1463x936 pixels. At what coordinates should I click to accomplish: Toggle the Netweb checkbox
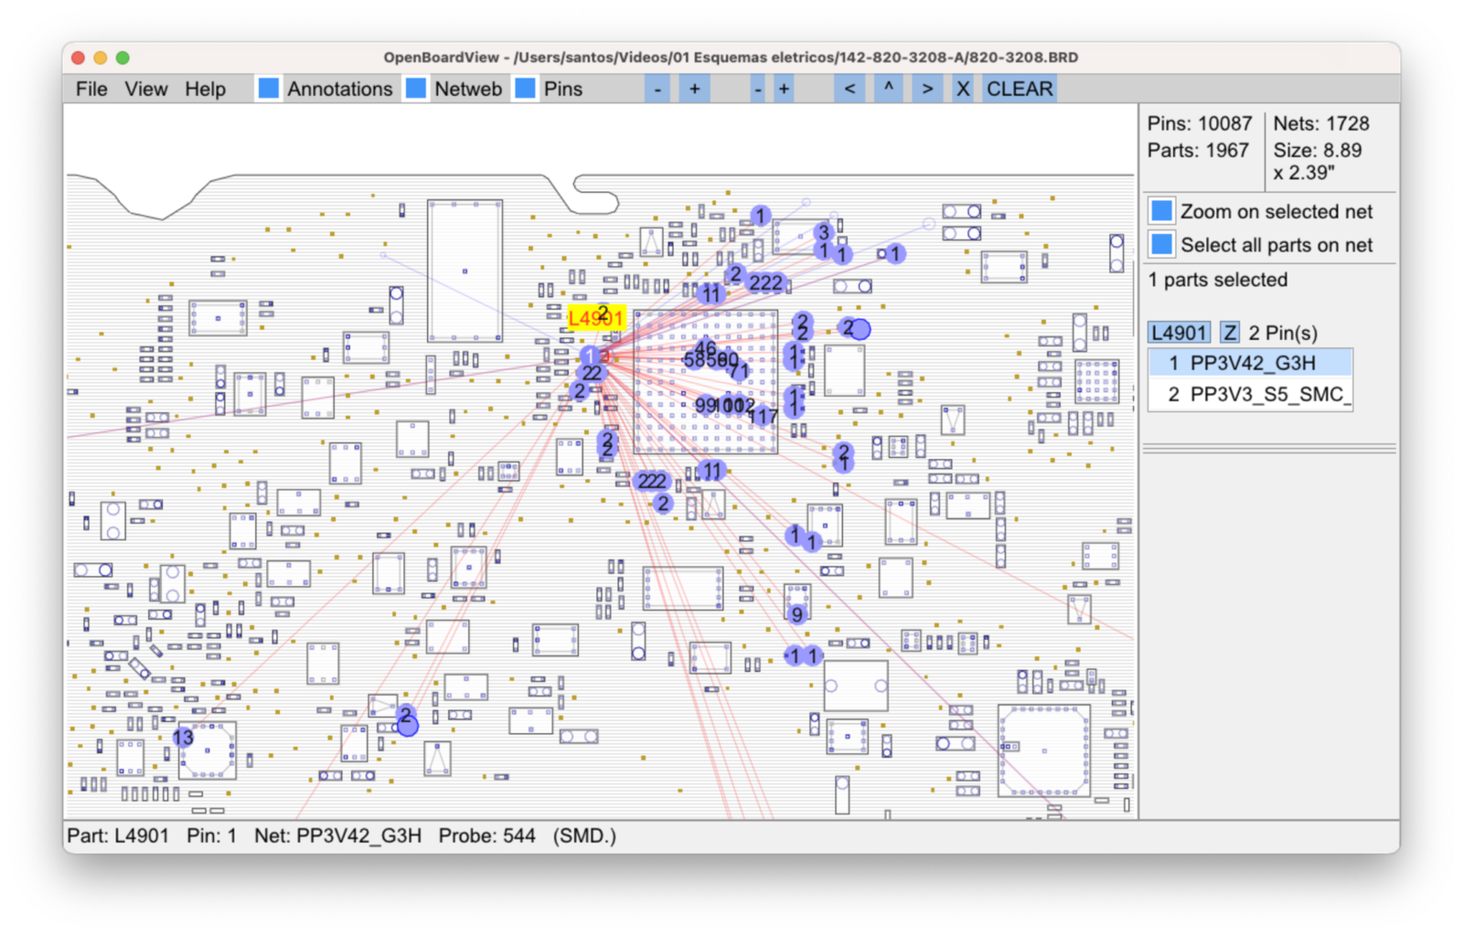[x=416, y=89]
